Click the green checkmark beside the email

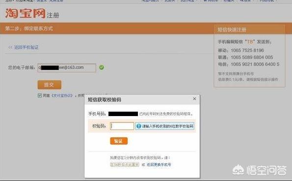tap(102, 67)
